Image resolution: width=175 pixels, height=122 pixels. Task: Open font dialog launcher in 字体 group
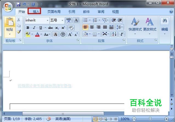[78, 40]
